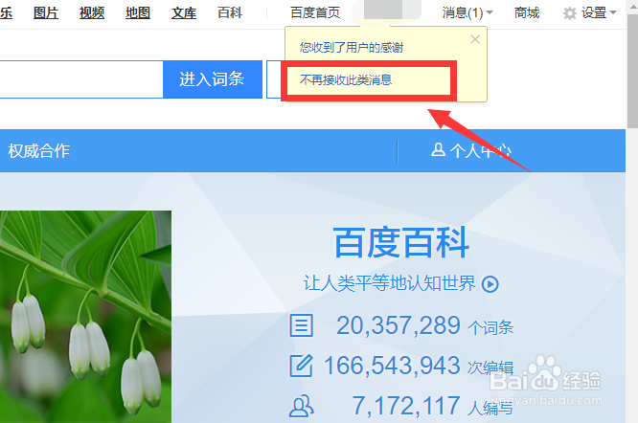Click the 7,172,117 editors count
638x423 pixels.
[x=406, y=406]
